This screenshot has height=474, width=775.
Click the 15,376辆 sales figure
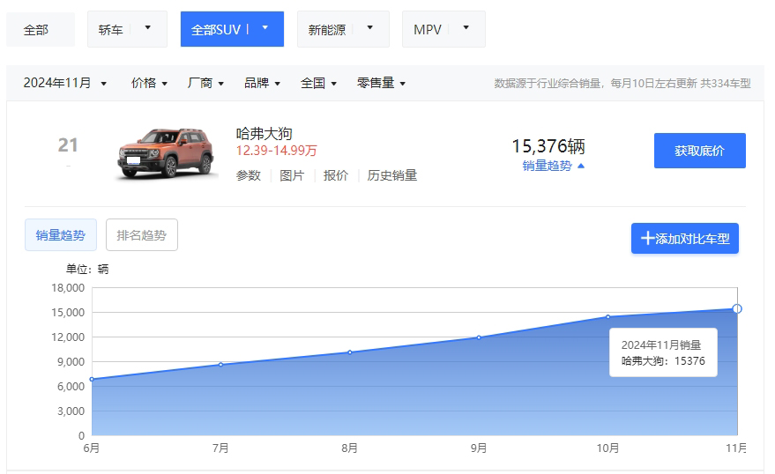coord(548,146)
